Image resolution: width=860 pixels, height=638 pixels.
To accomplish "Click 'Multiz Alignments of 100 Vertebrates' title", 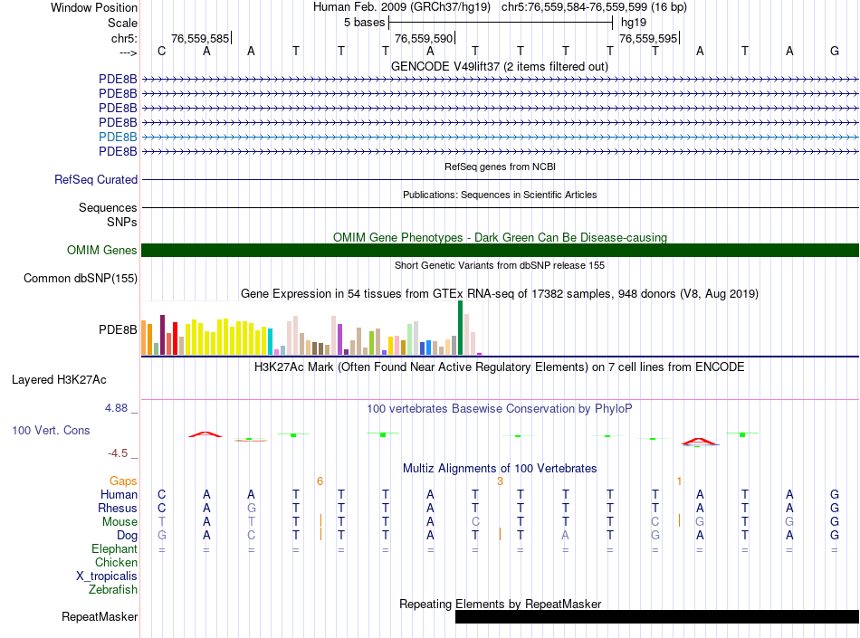I will [x=500, y=469].
